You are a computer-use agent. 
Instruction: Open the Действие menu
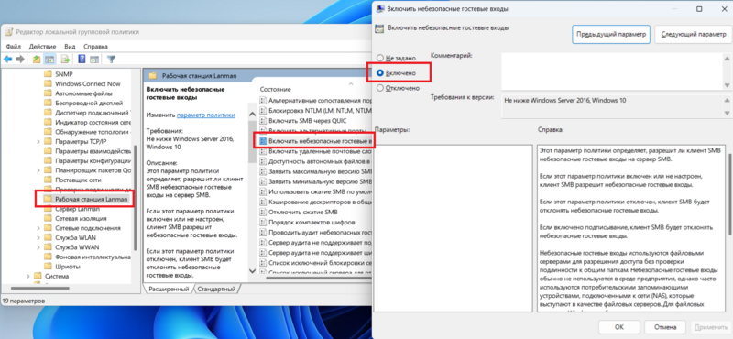click(42, 47)
